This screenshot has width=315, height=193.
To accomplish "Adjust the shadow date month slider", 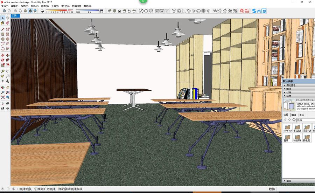I will click(59, 10).
